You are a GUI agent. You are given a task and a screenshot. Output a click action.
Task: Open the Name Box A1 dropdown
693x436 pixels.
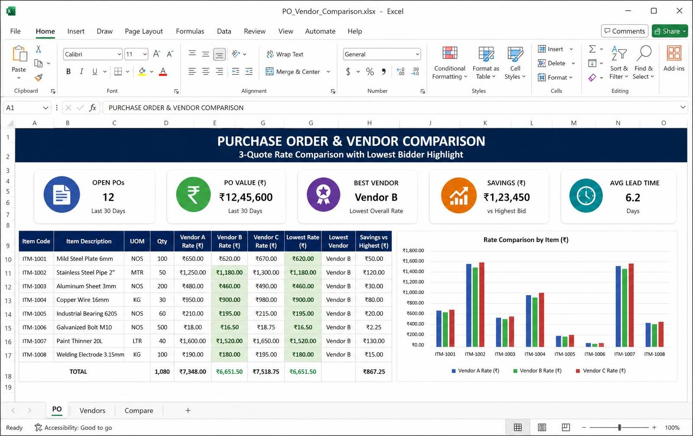pos(45,108)
